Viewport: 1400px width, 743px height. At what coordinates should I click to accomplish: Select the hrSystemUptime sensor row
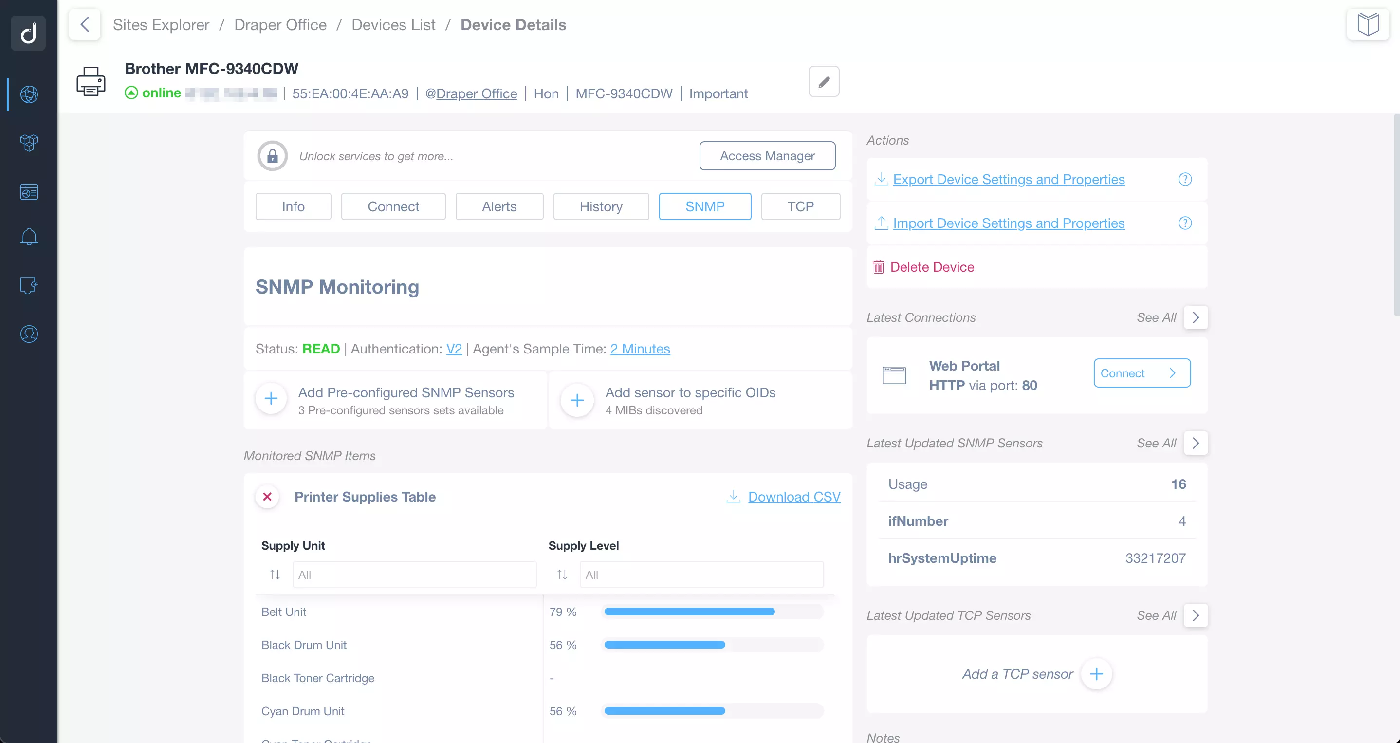coord(1037,558)
